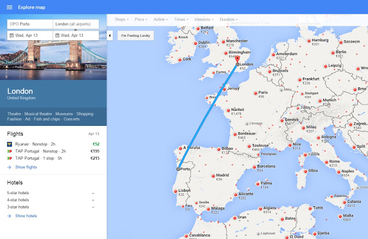Select the Manchester map dot
Screen dimensions: 368x239
click(x=223, y=42)
